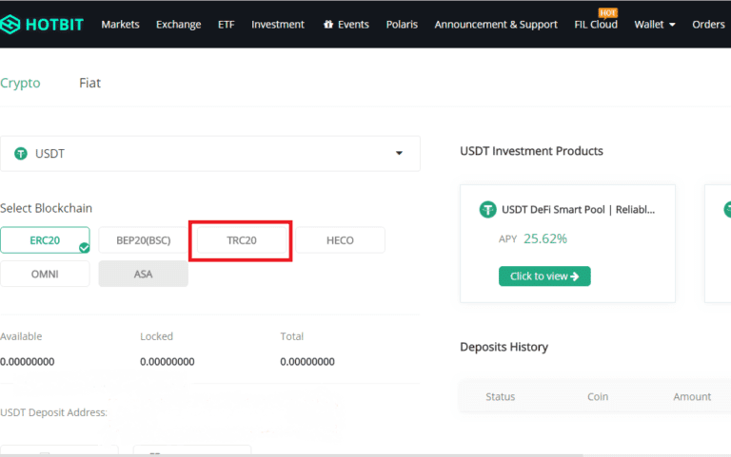Click the gift icon beside Events

click(x=328, y=24)
